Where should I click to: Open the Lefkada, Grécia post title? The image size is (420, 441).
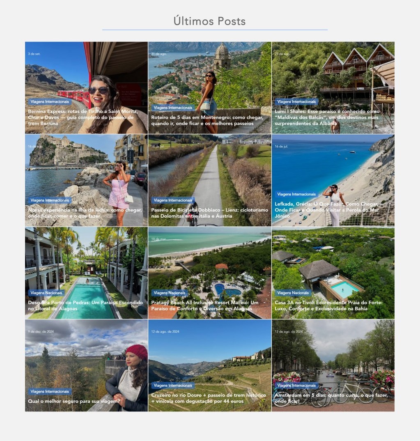(x=327, y=210)
